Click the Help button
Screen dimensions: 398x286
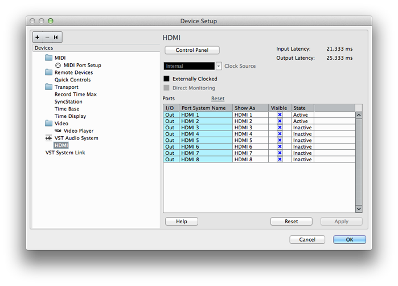(x=182, y=222)
